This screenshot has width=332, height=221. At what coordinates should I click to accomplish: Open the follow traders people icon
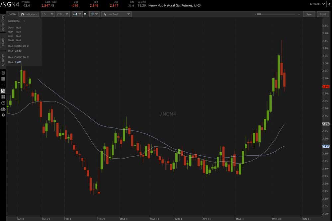pyautogui.click(x=3, y=109)
